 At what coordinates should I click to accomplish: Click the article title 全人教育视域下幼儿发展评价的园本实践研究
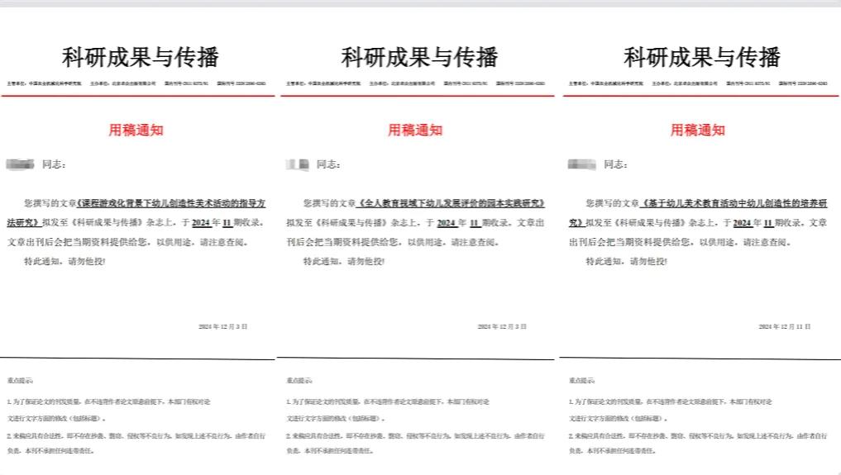click(x=453, y=202)
